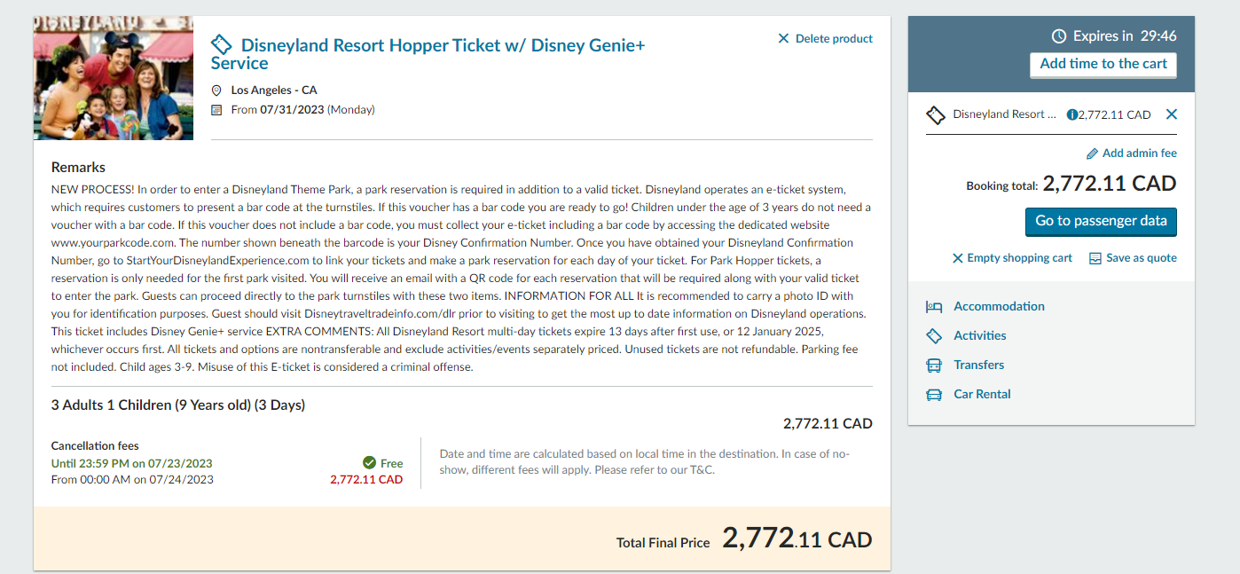The width and height of the screenshot is (1240, 574).
Task: Click the clock icon near Expires in
Action: pos(1059,36)
